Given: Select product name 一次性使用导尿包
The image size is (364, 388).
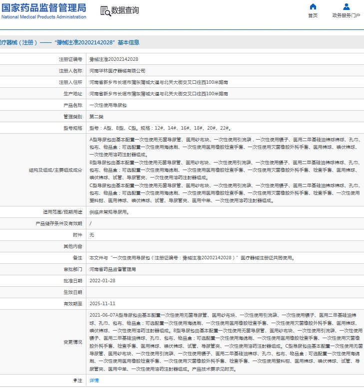Looking at the screenshot, I should [108, 105].
